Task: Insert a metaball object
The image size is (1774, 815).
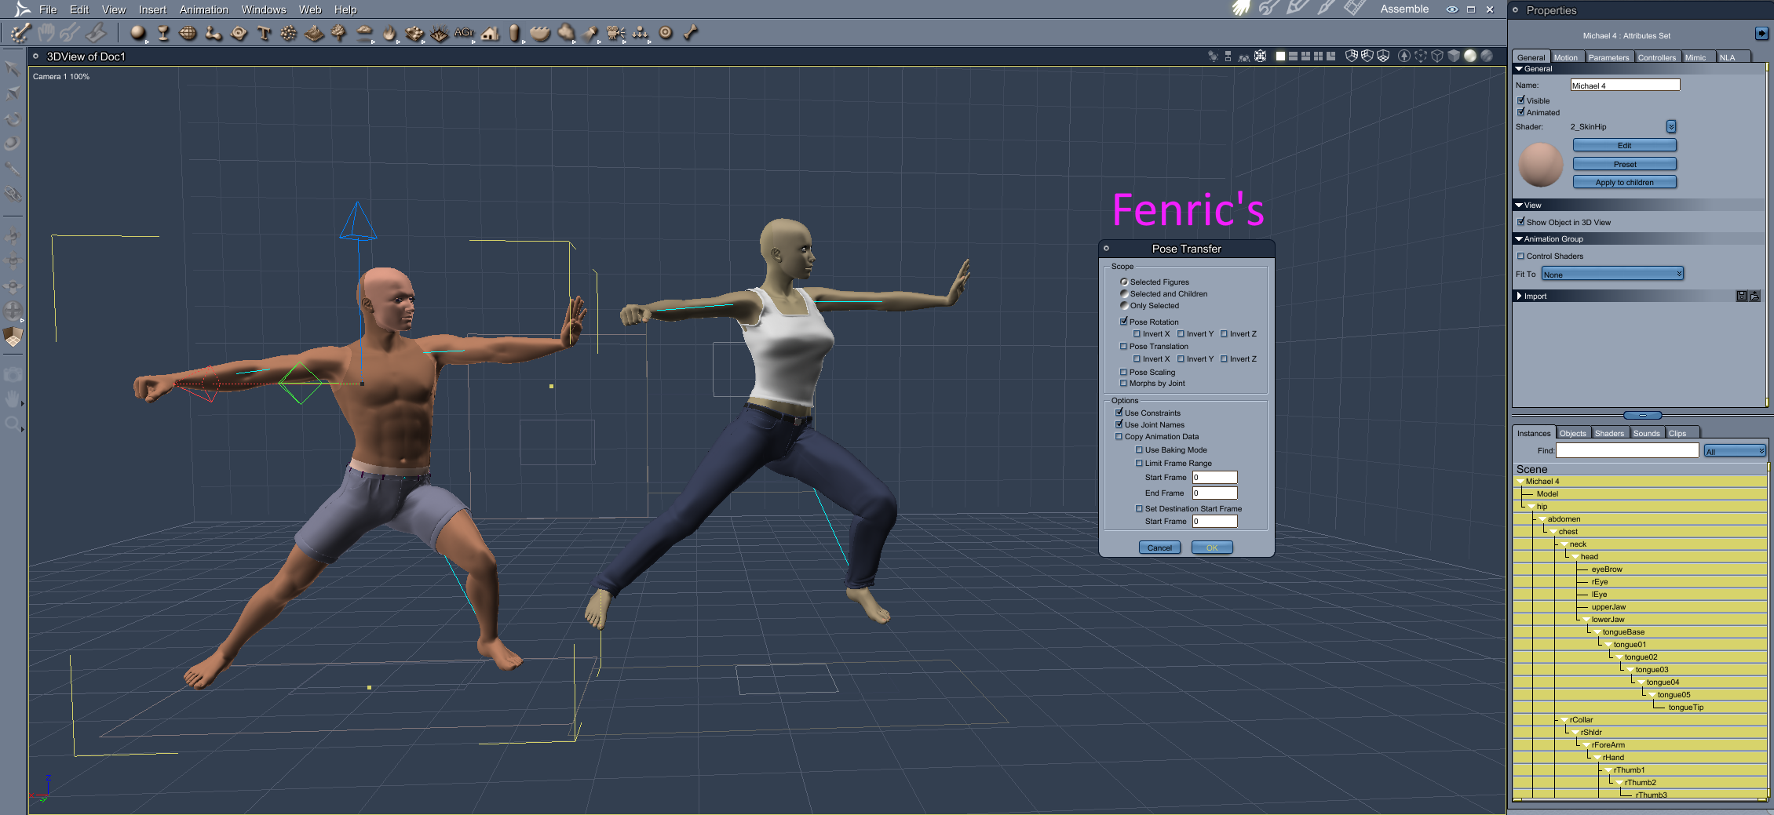Action: click(x=214, y=33)
